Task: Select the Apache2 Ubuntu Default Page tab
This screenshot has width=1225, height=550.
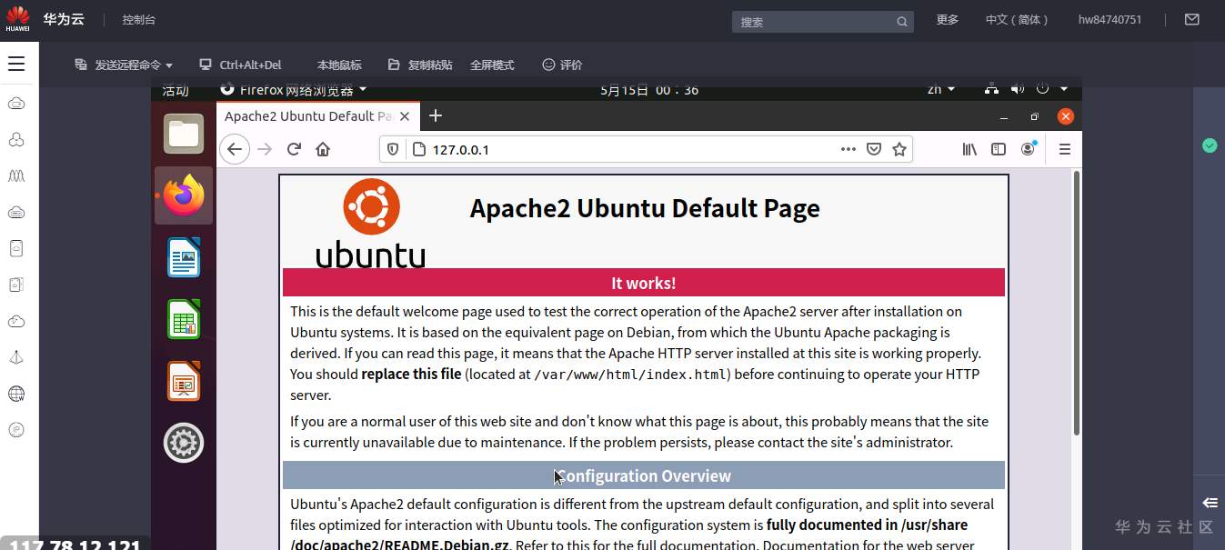Action: pos(307,115)
